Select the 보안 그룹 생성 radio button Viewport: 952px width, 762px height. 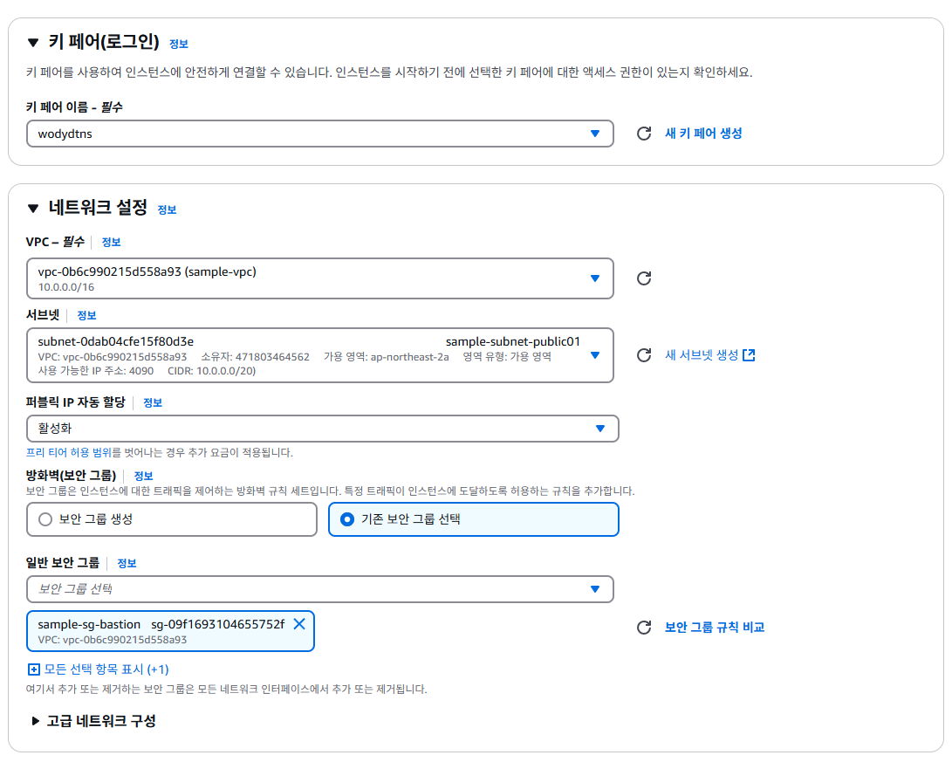pos(45,518)
